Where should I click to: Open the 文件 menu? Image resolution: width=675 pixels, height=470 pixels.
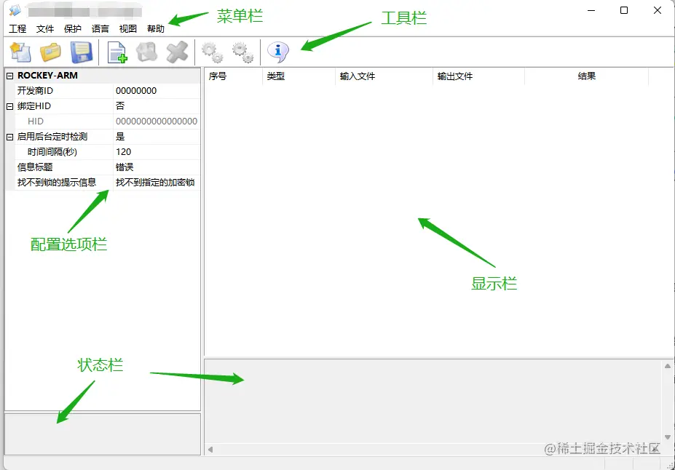(45, 29)
